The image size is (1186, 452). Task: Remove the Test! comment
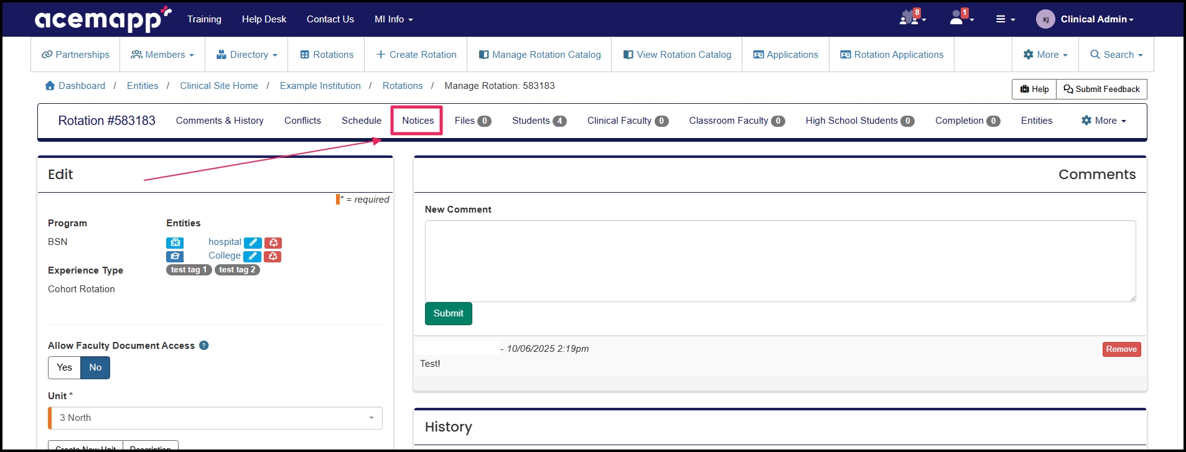coord(1121,349)
